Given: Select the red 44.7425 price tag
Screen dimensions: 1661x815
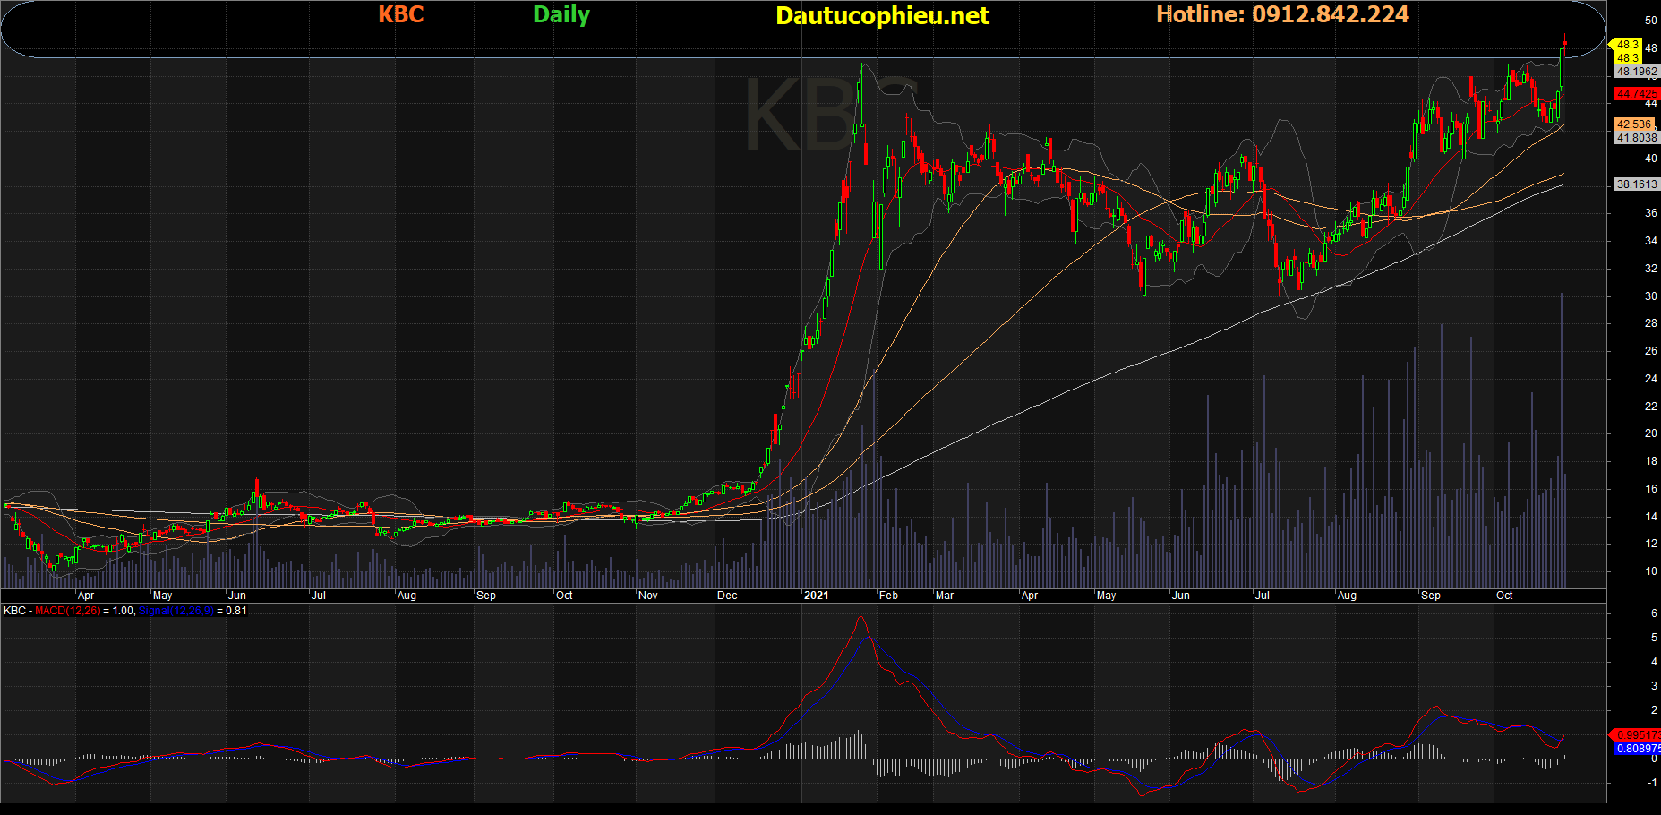Looking at the screenshot, I should (x=1636, y=93).
